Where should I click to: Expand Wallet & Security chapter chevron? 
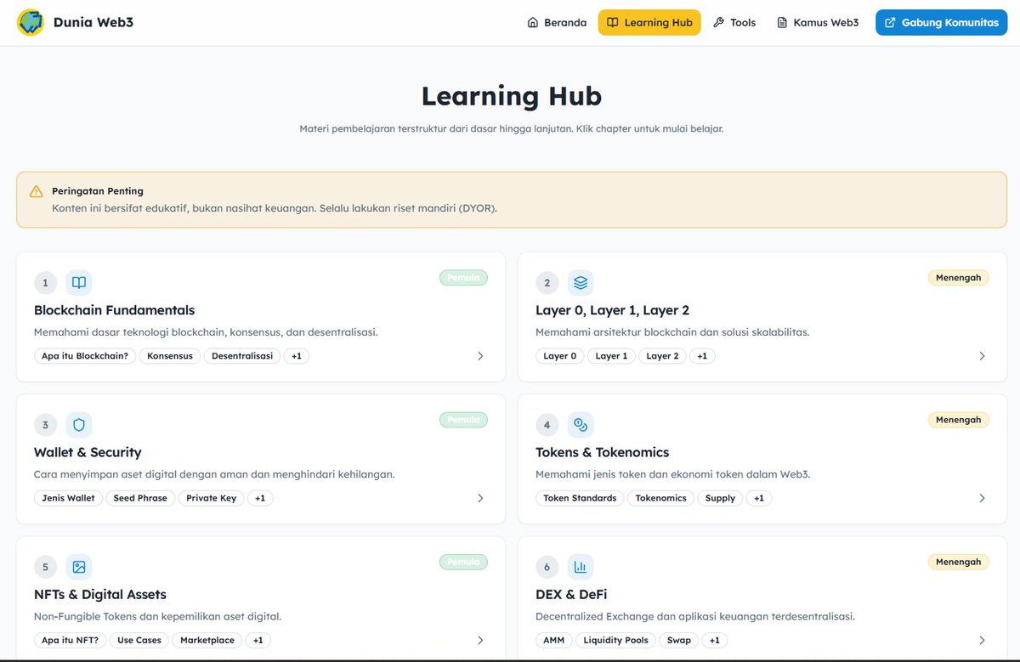pyautogui.click(x=480, y=498)
